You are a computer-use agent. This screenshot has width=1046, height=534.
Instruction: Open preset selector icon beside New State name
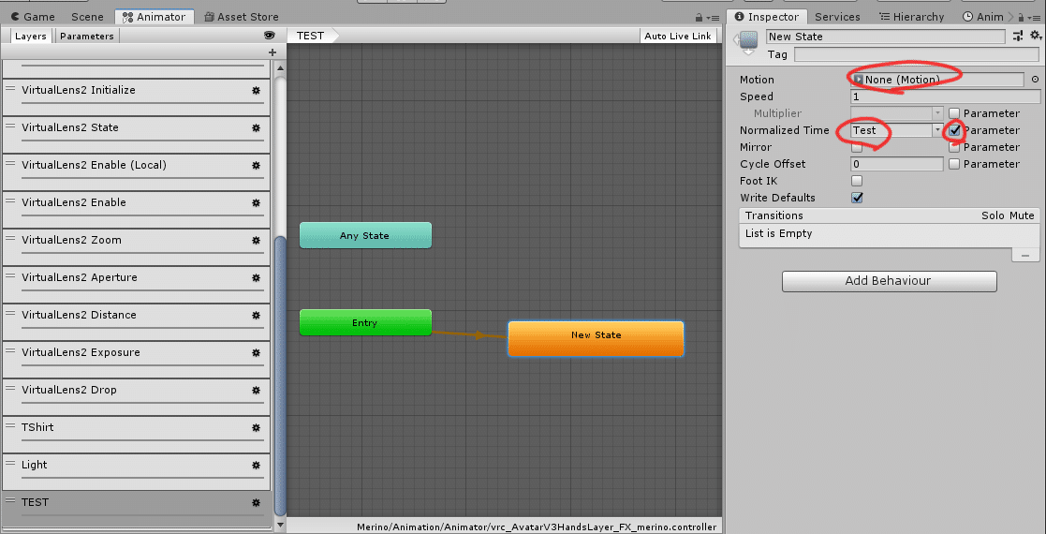coord(1017,36)
